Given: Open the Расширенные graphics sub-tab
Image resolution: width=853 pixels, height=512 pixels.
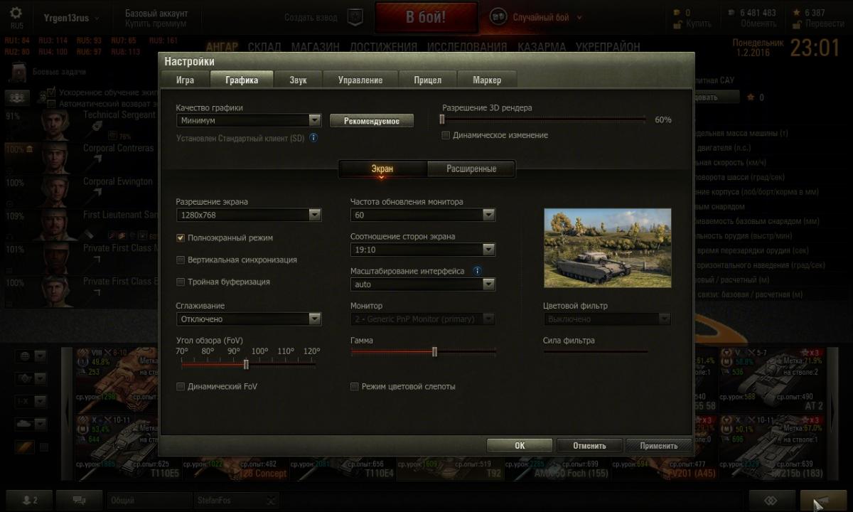Looking at the screenshot, I should point(471,169).
